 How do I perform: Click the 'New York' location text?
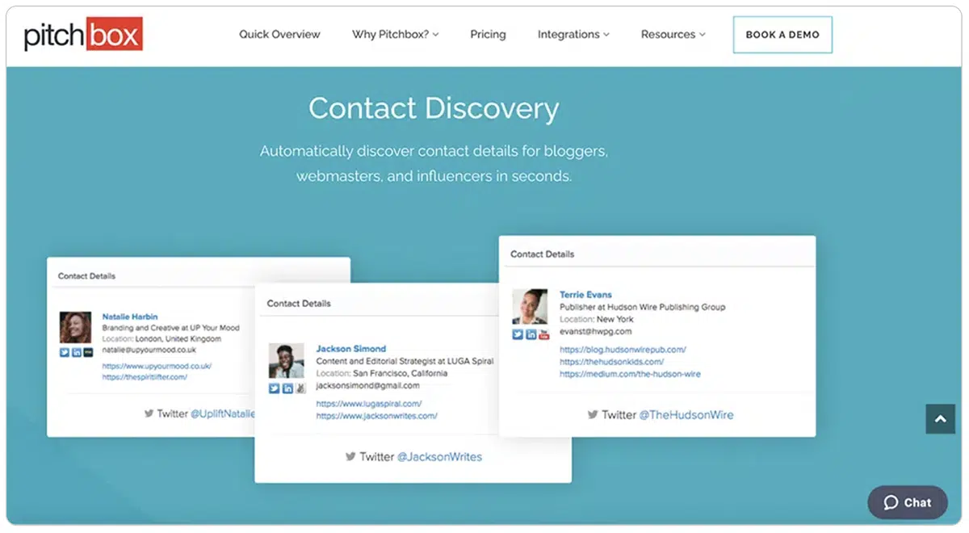[x=615, y=319]
